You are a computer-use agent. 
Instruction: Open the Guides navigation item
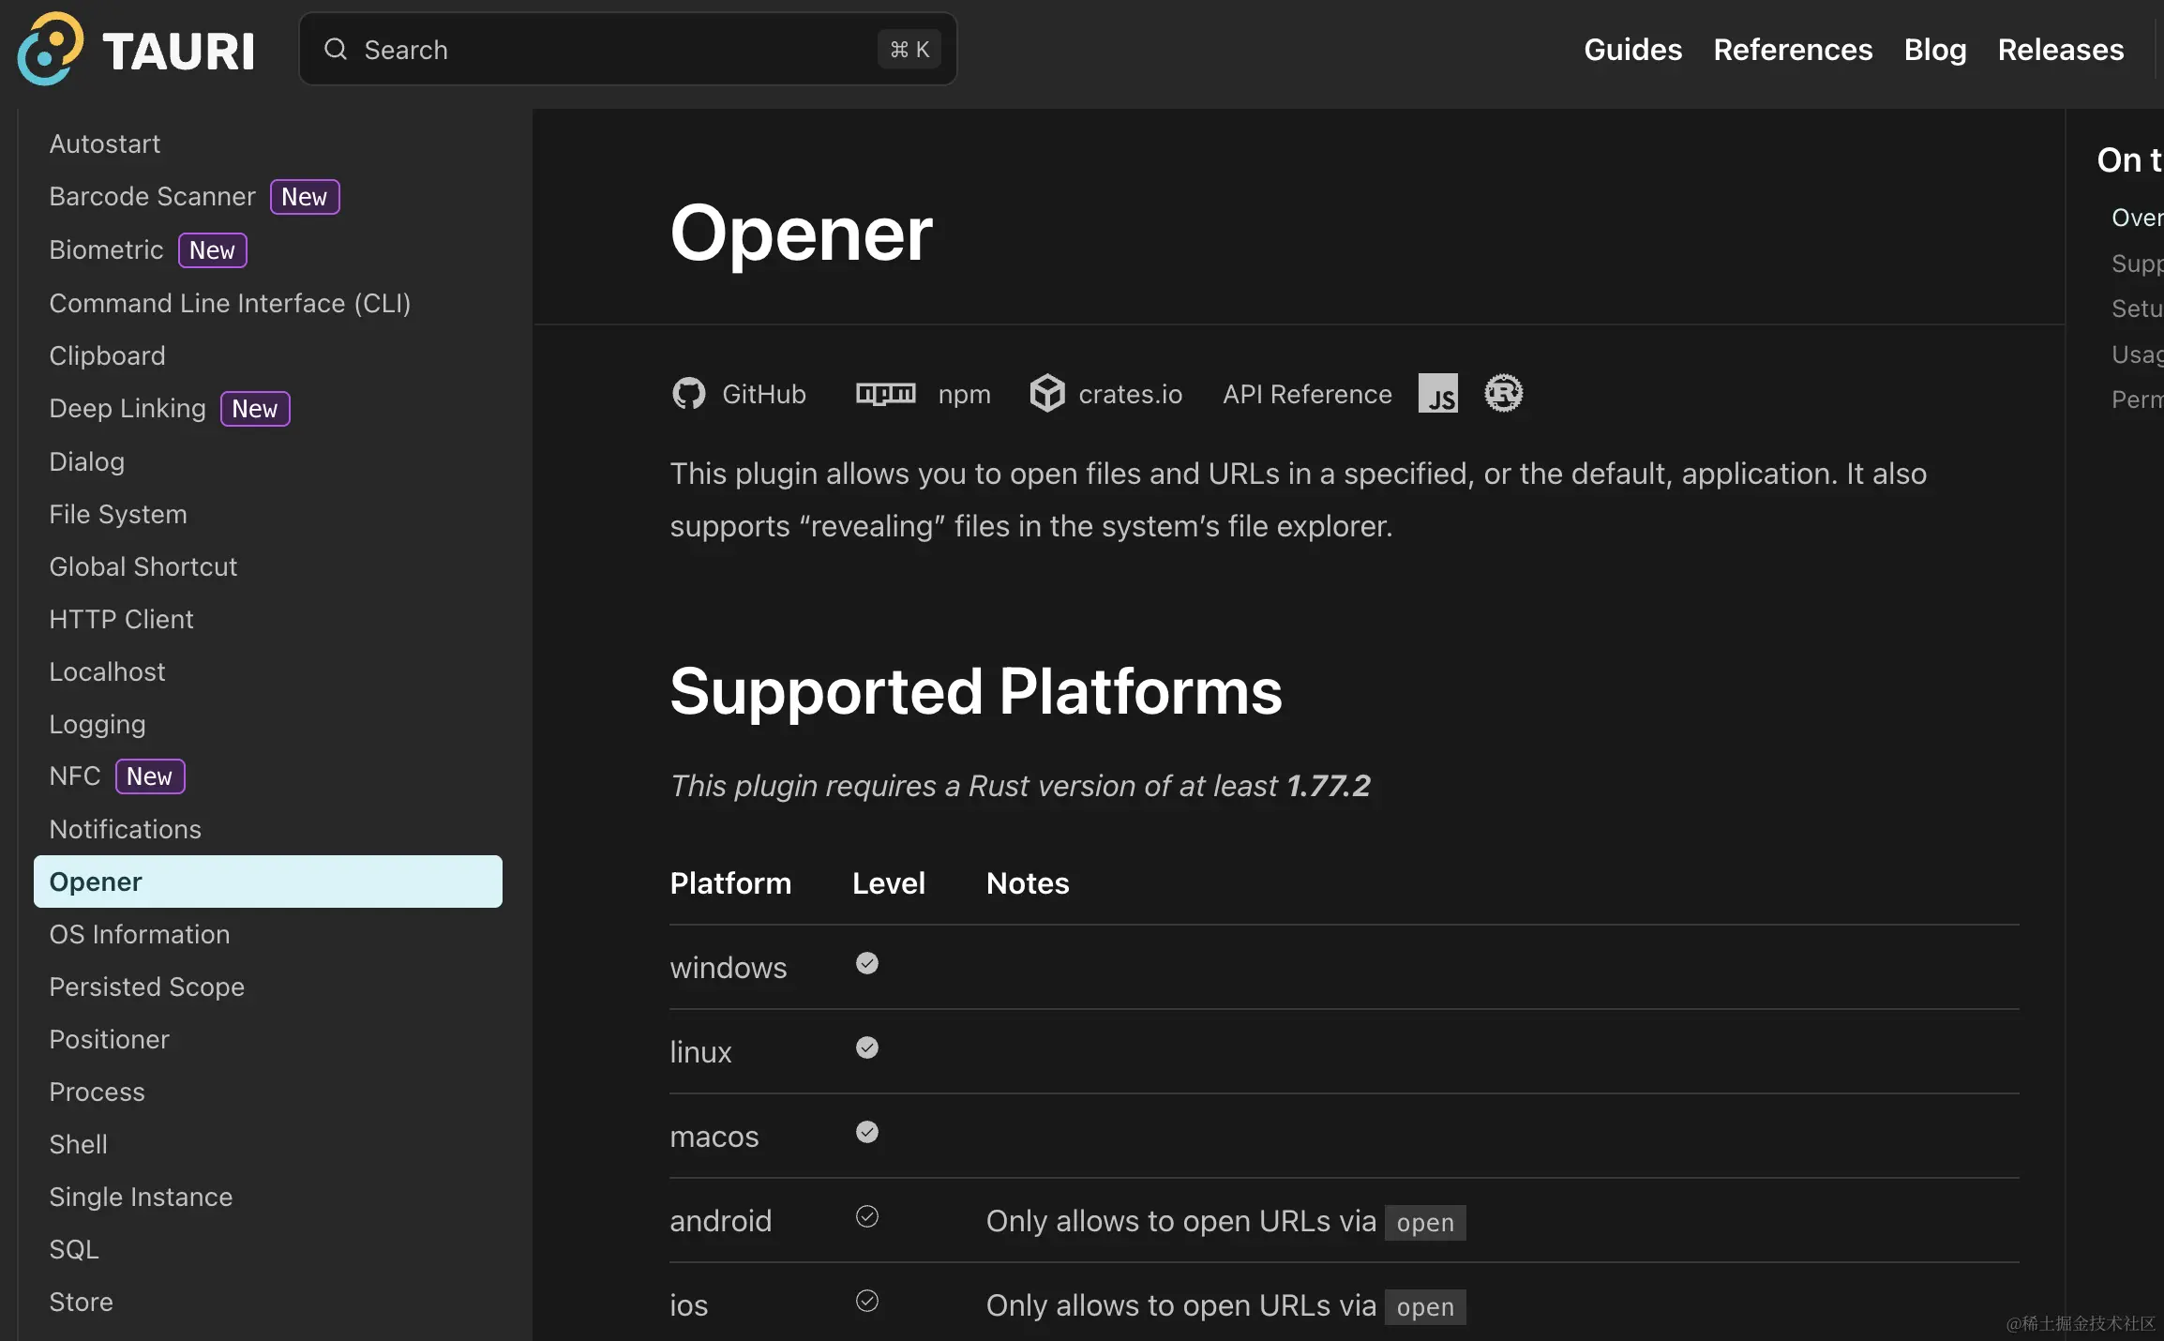click(x=1632, y=50)
